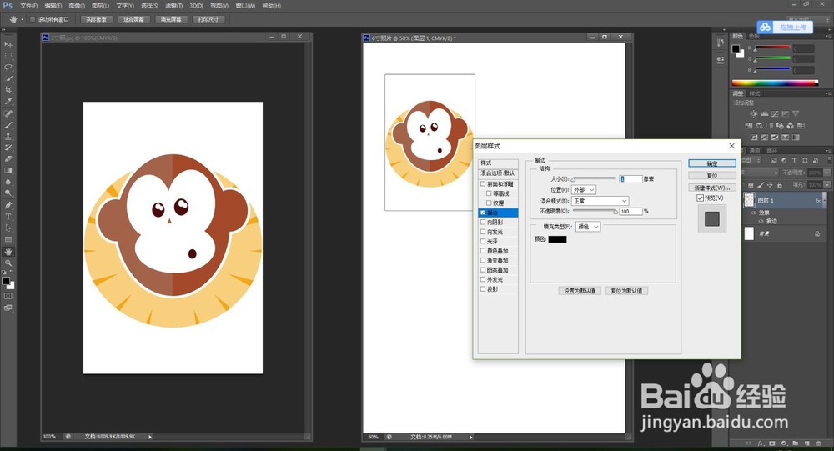Enable 投影 style checkbox

click(x=483, y=289)
